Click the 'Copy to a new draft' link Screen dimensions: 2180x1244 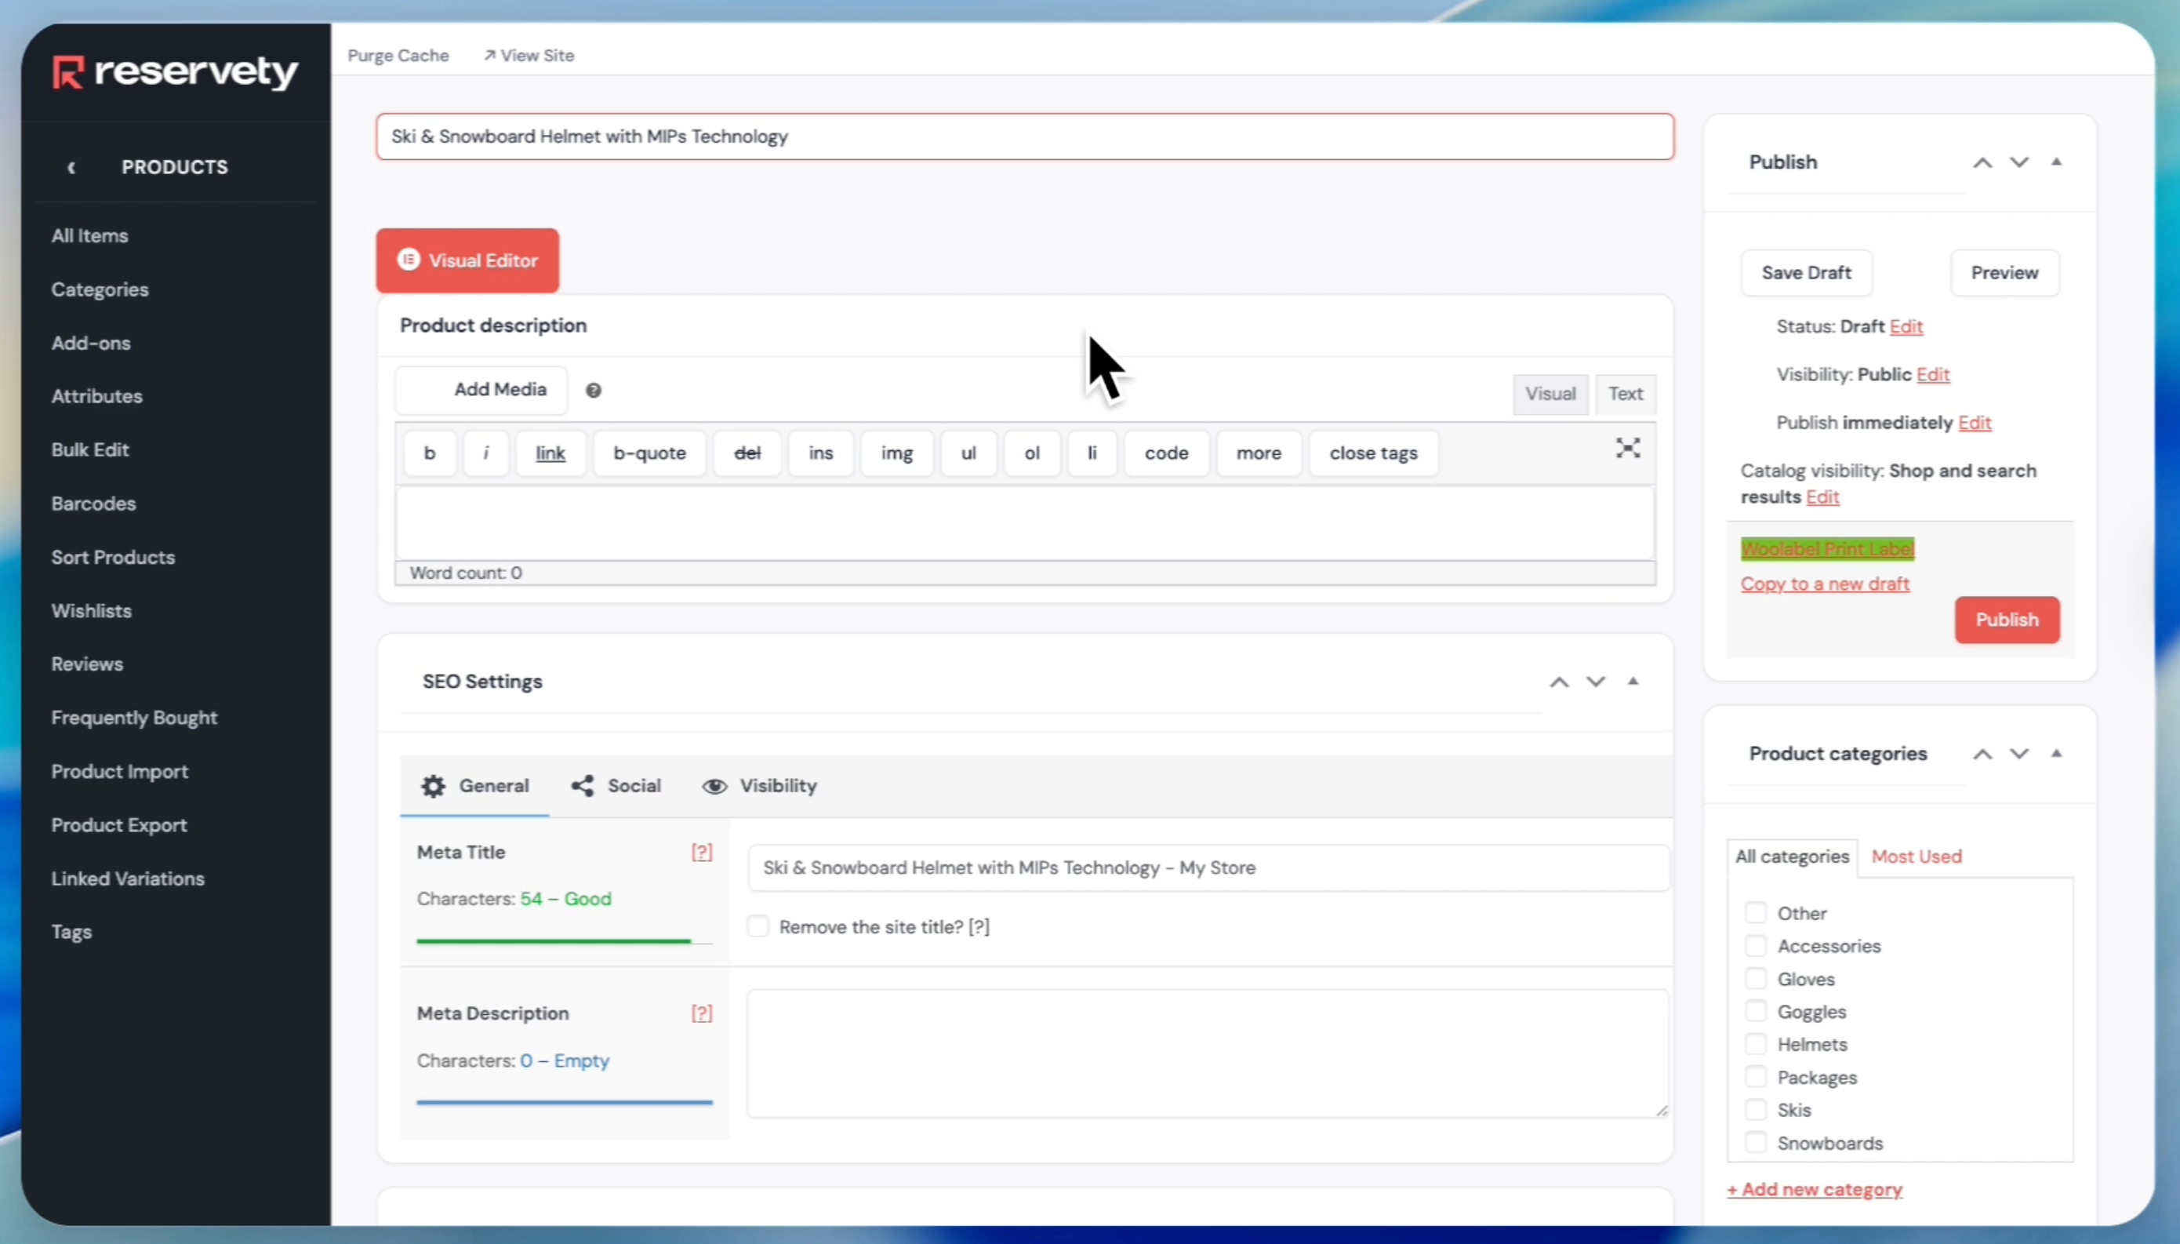click(1825, 584)
